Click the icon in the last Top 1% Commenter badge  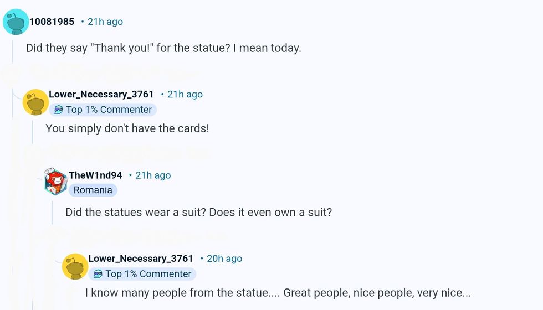pos(98,274)
